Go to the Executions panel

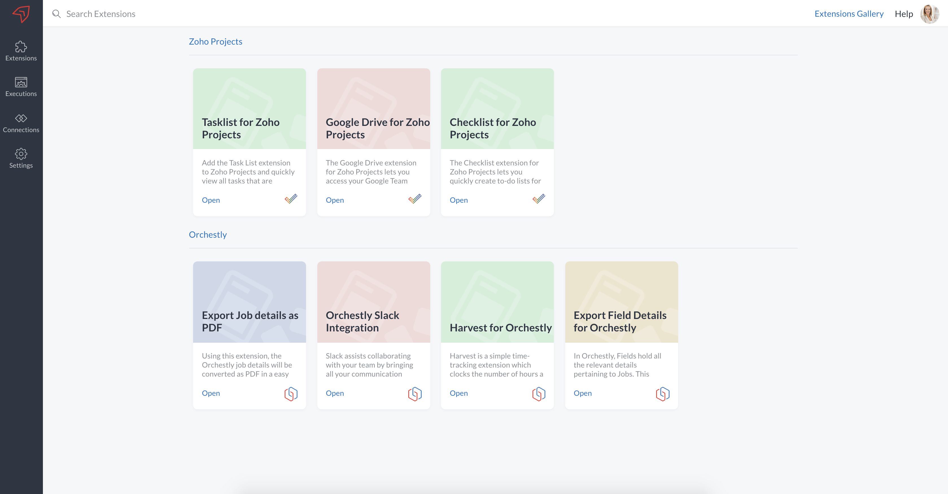coord(21,87)
